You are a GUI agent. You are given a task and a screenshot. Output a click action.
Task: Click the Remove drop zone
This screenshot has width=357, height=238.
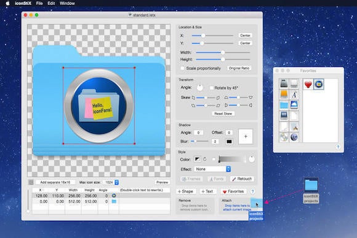[x=195, y=206]
